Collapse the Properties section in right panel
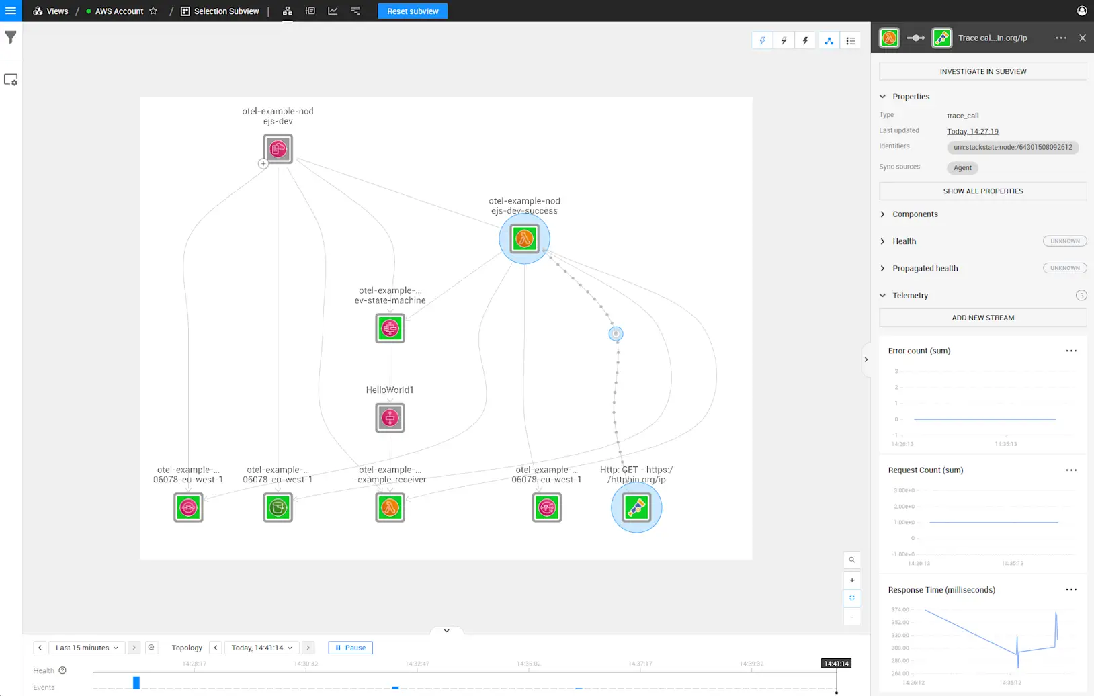Image resolution: width=1094 pixels, height=696 pixels. coord(882,96)
